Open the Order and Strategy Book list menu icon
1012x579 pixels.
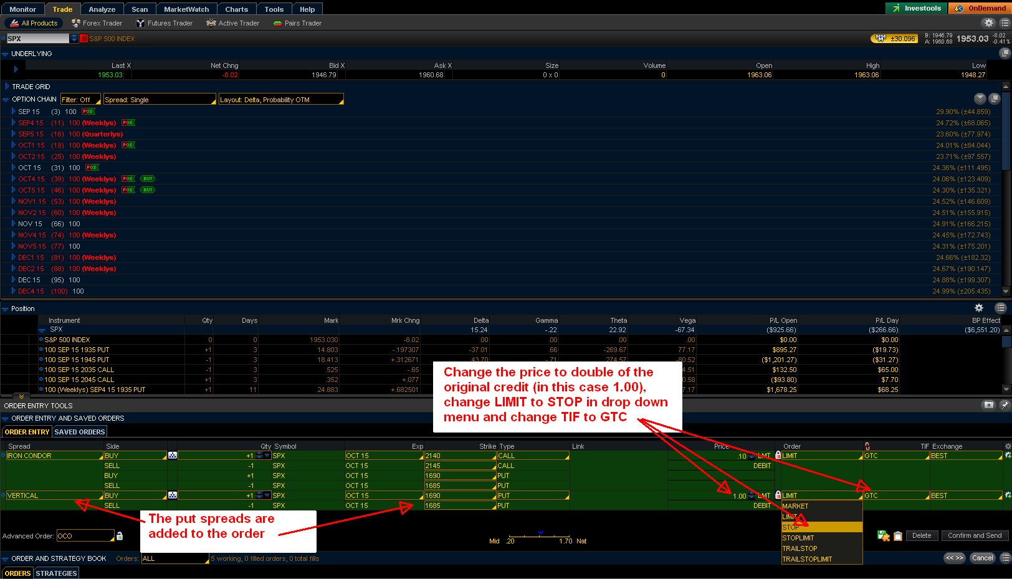(1005, 558)
